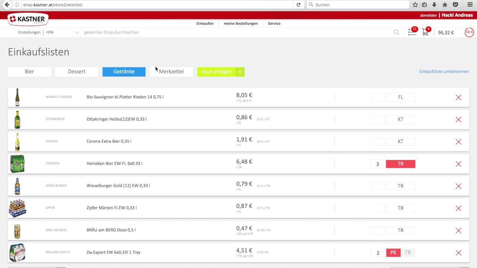Viewport: 477px width, 268px height.
Task: Click the Kastner logo
Action: click(x=28, y=19)
